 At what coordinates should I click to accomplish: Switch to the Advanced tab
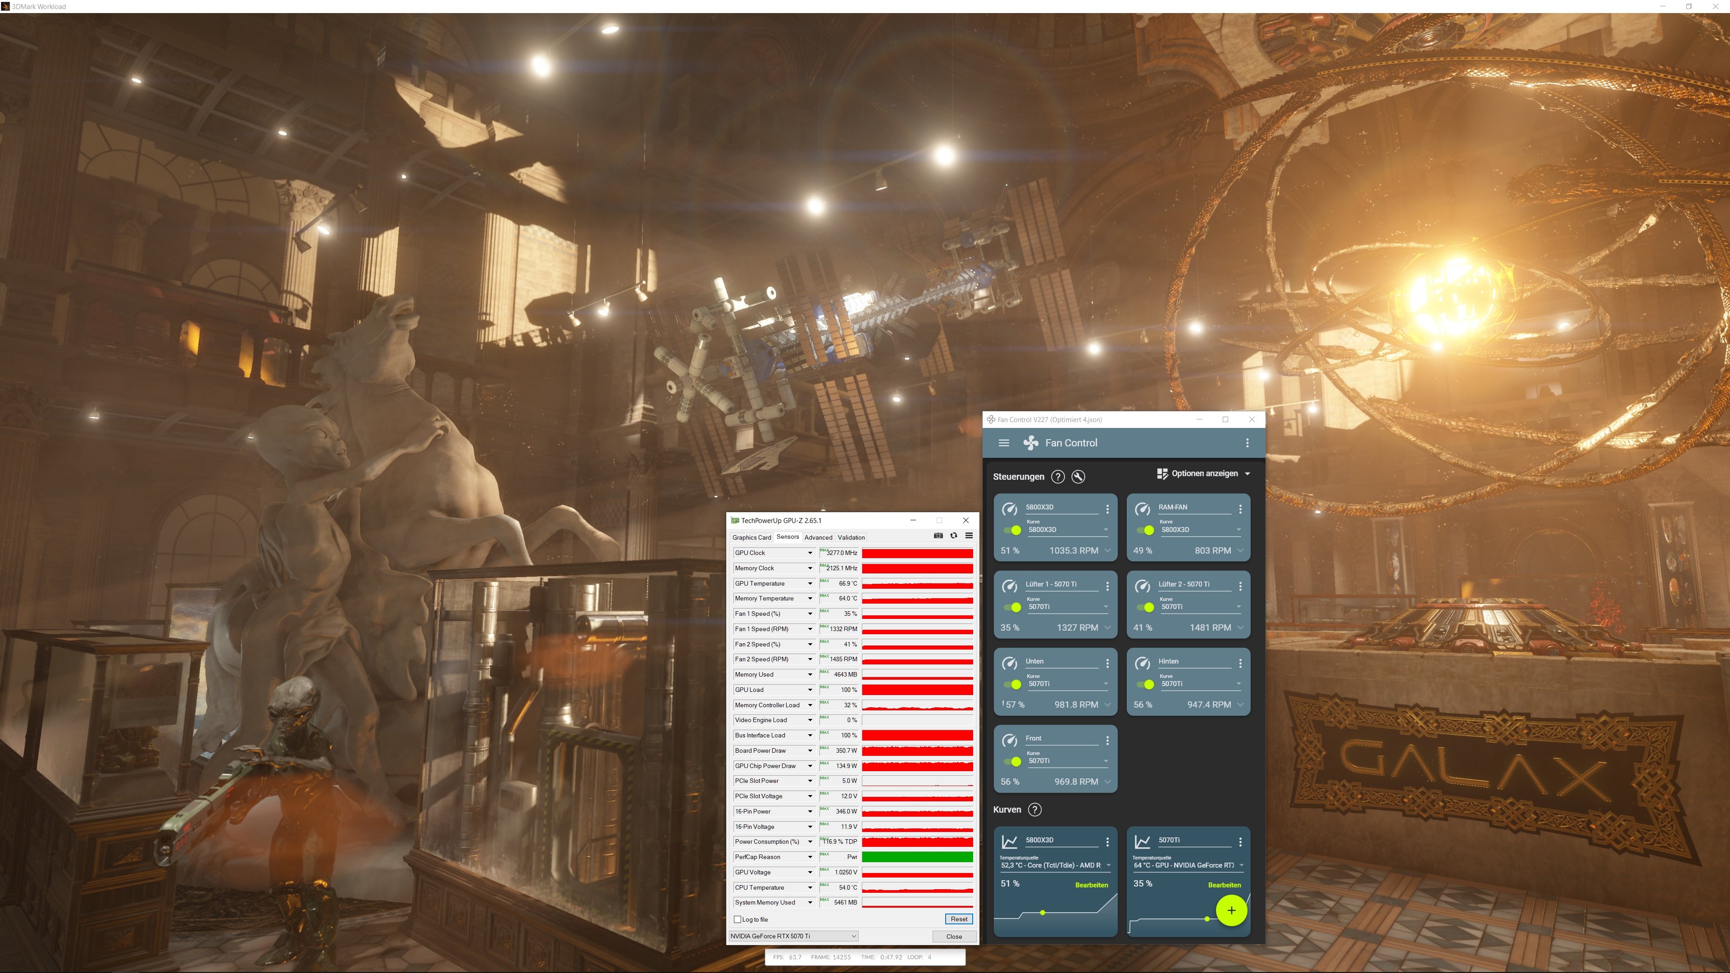818,537
